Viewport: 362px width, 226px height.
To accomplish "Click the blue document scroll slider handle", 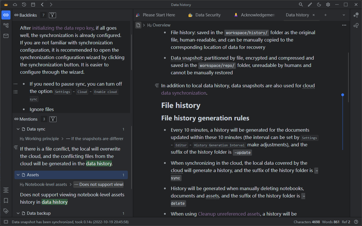I will [x=342, y=95].
